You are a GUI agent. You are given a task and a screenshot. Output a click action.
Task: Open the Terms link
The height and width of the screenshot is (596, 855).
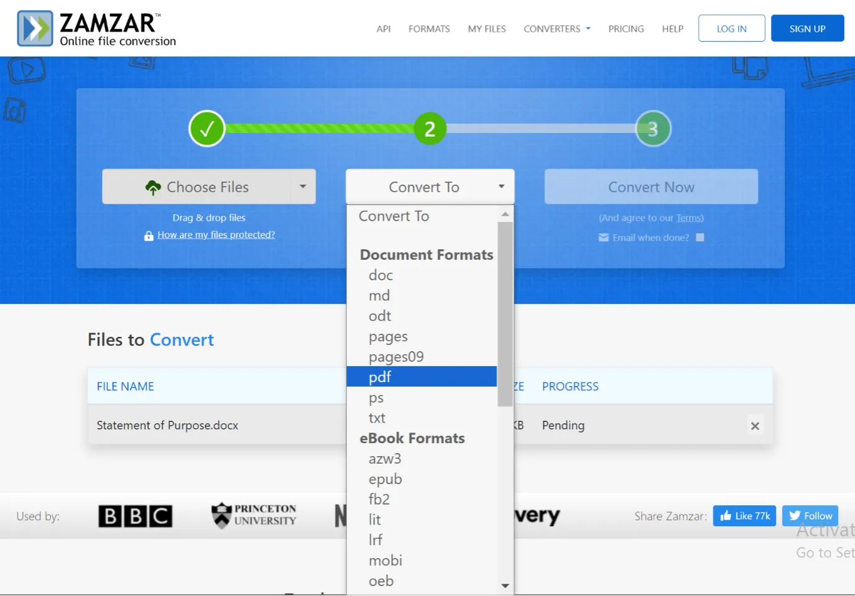(689, 218)
